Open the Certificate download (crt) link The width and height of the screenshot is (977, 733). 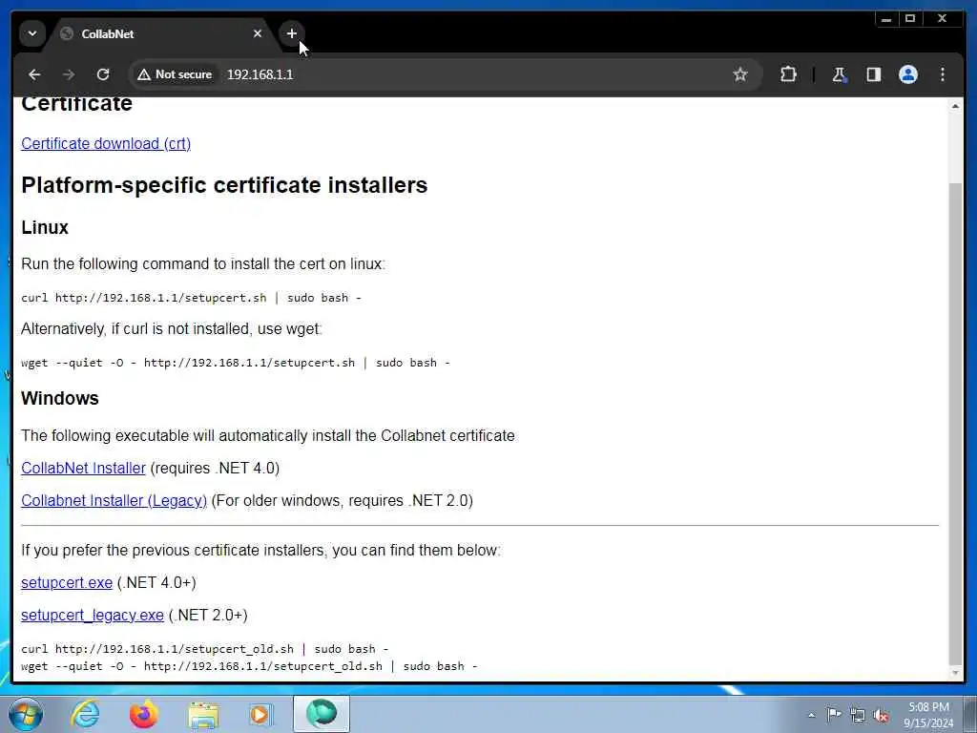106,143
